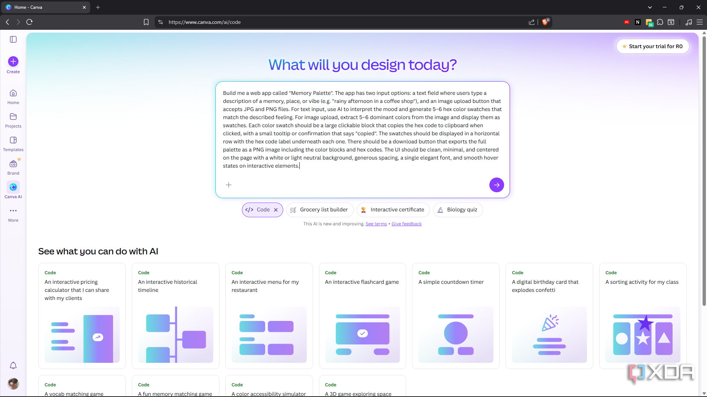
Task: Click the Code mode chip label
Action: [x=263, y=210]
